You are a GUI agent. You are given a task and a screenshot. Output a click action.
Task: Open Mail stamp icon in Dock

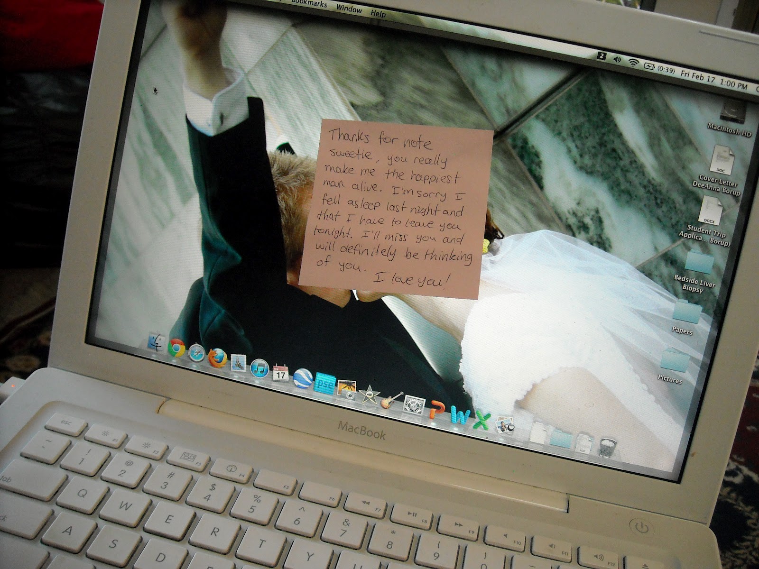click(x=239, y=363)
